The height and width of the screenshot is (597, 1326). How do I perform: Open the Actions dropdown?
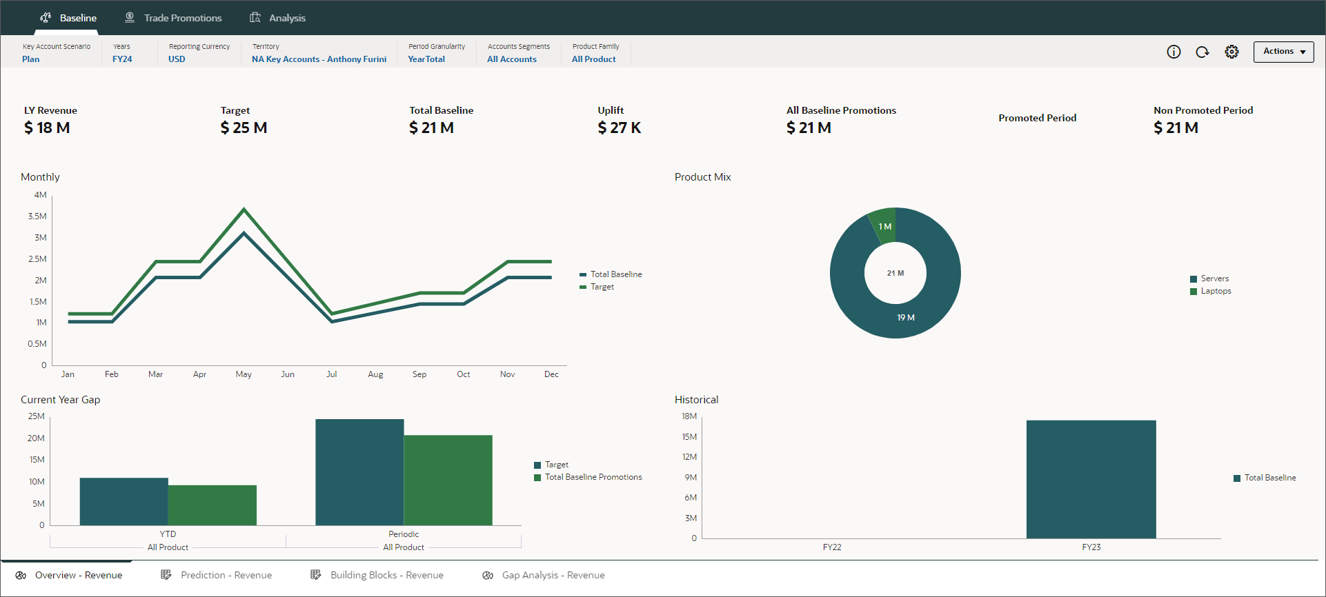pos(1283,52)
